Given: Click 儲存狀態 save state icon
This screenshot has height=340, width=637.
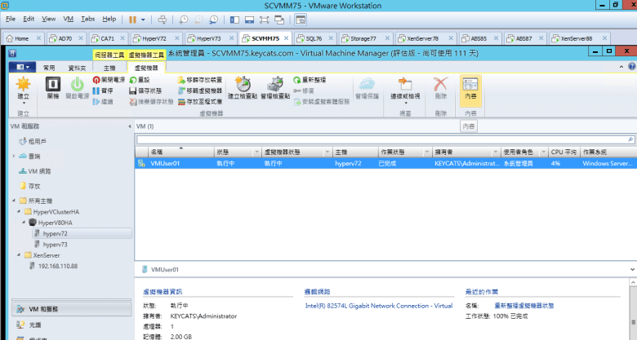Looking at the screenshot, I should 134,91.
